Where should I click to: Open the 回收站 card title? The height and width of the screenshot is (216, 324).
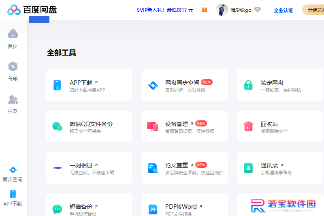coord(269,124)
